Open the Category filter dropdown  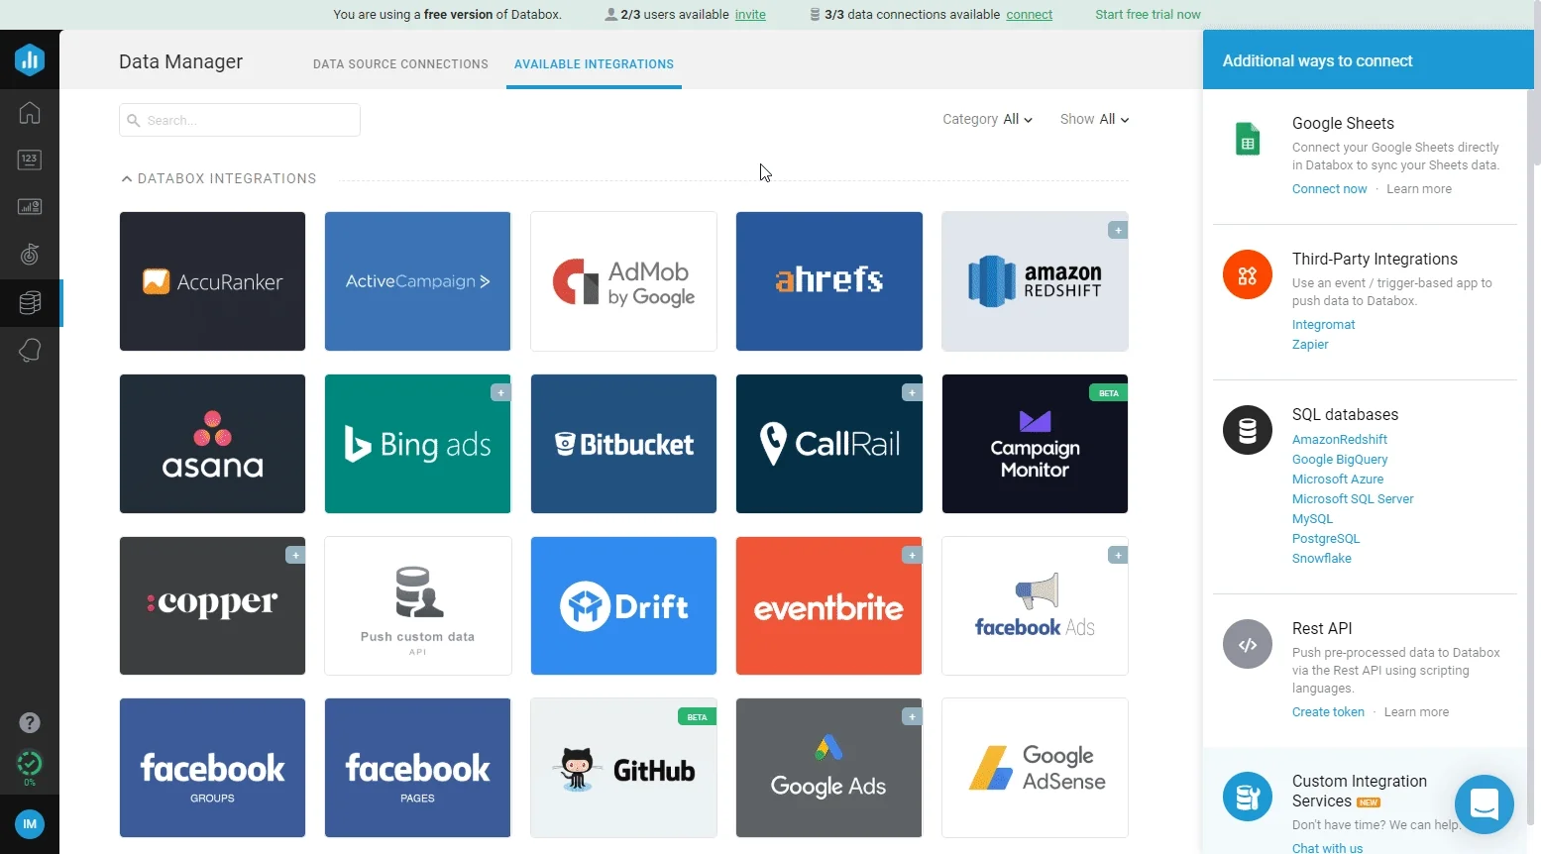coord(987,119)
